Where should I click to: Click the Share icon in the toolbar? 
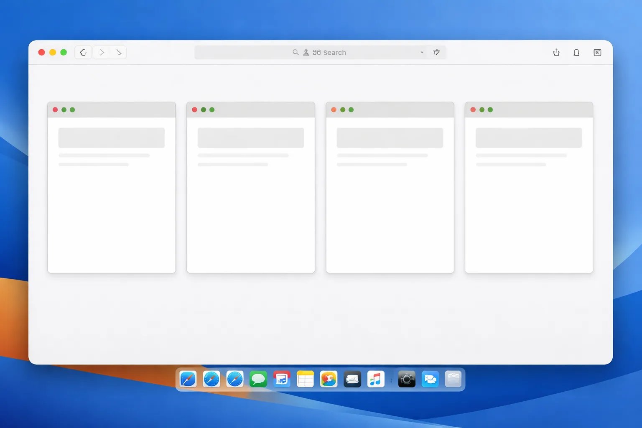tap(556, 52)
